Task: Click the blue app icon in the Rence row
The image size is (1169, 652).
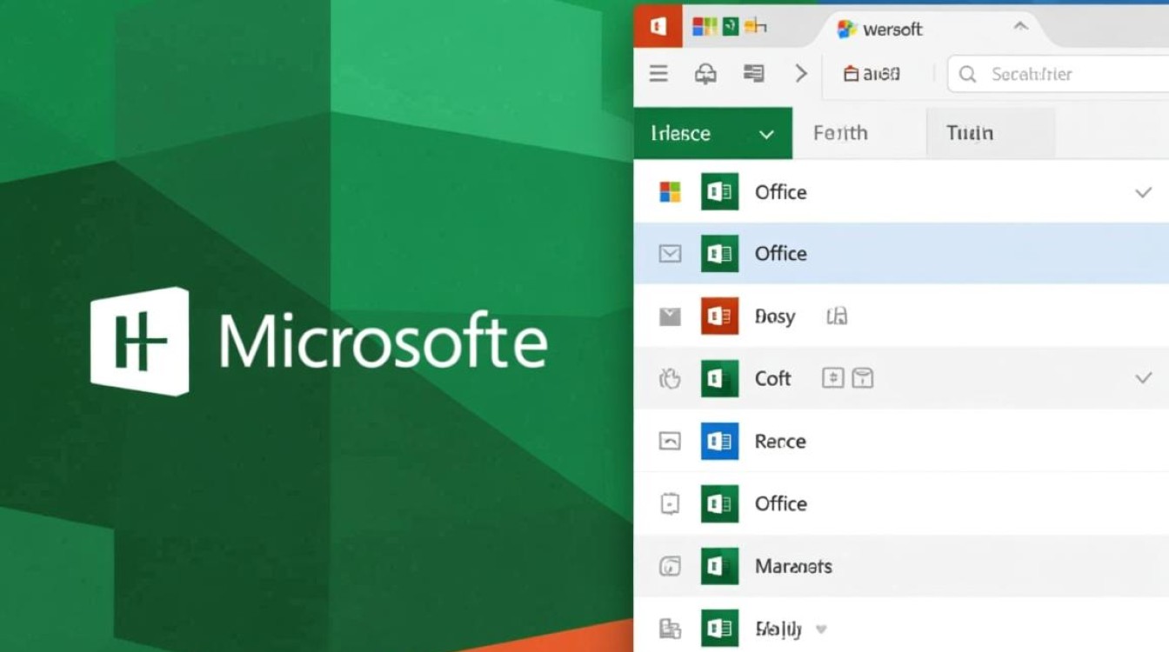Action: click(719, 442)
